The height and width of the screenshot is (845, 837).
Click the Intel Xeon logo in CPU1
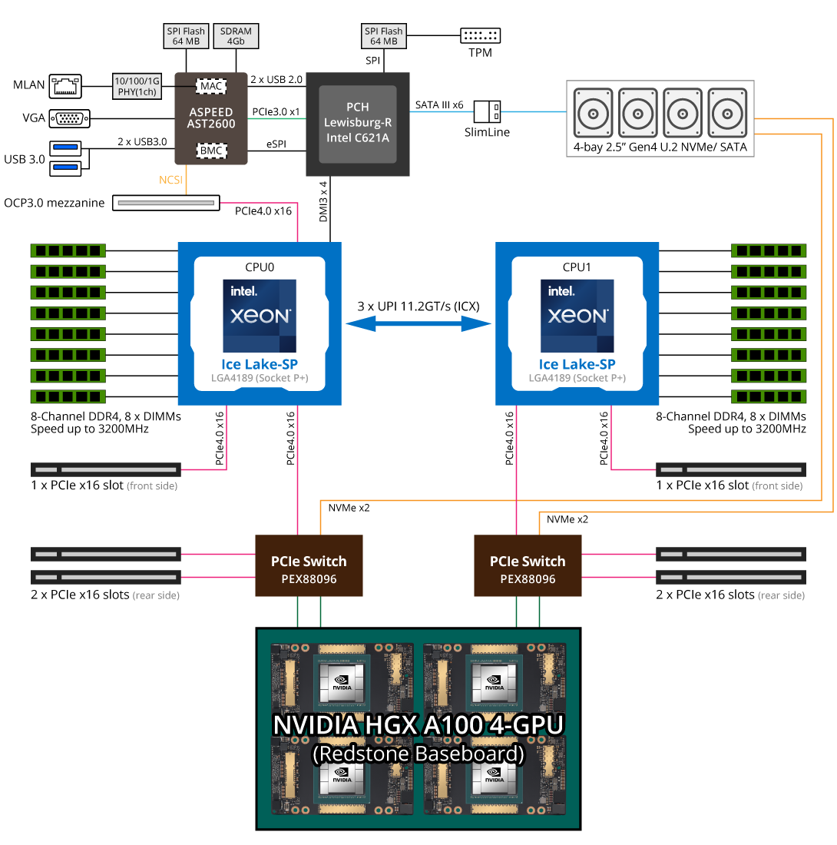(x=577, y=316)
